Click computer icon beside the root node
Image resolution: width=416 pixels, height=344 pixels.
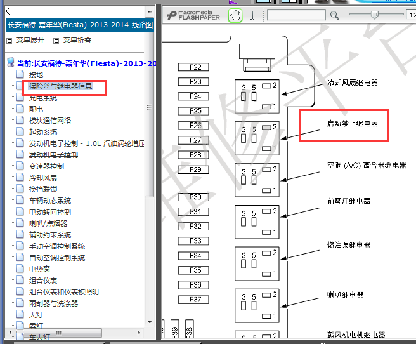pyautogui.click(x=11, y=62)
